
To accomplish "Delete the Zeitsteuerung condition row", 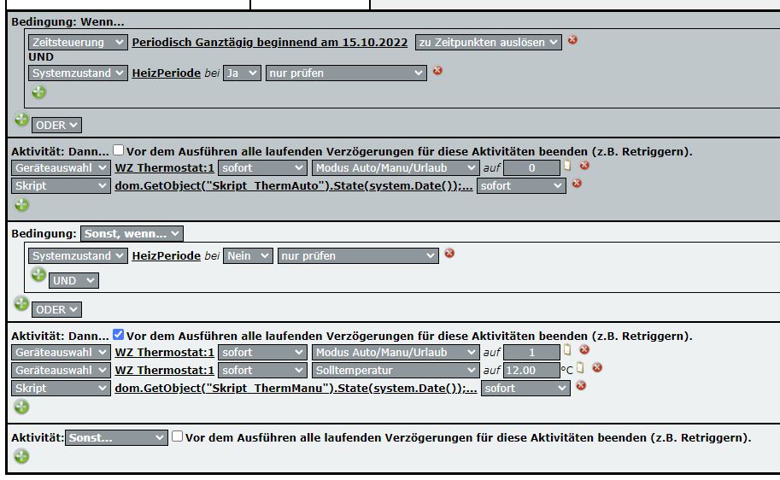I will coord(572,40).
